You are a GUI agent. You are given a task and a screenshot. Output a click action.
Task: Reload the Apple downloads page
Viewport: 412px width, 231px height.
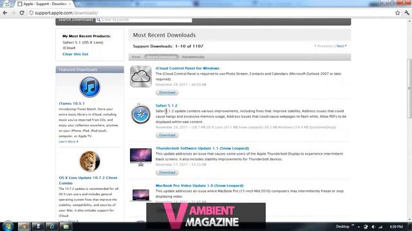[22, 13]
